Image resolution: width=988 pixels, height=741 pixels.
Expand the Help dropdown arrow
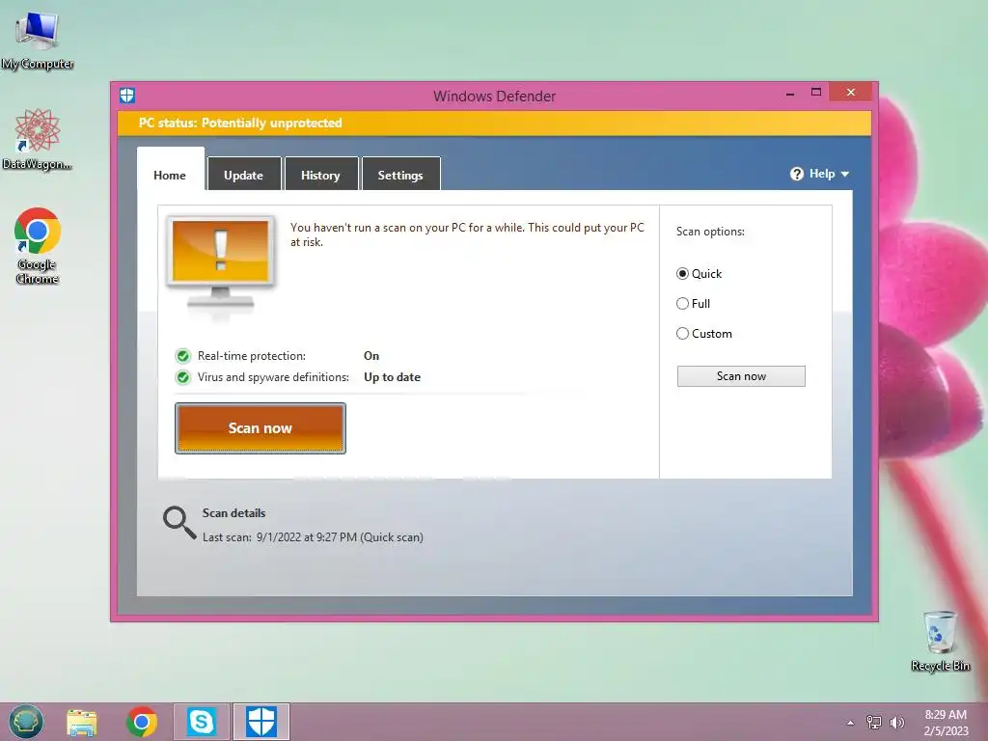[x=845, y=174]
